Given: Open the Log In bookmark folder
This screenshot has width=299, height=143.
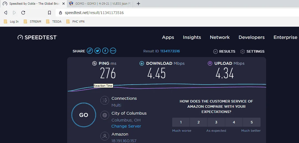Looking at the screenshot, I should click(11, 21).
